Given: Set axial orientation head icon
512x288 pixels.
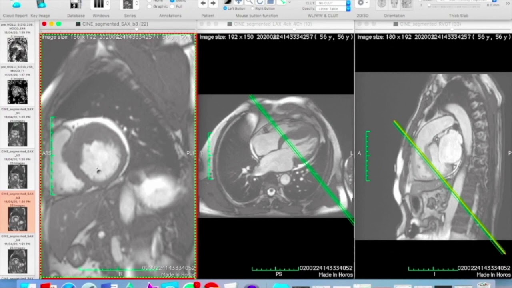Looking at the screenshot, I should [x=382, y=4].
